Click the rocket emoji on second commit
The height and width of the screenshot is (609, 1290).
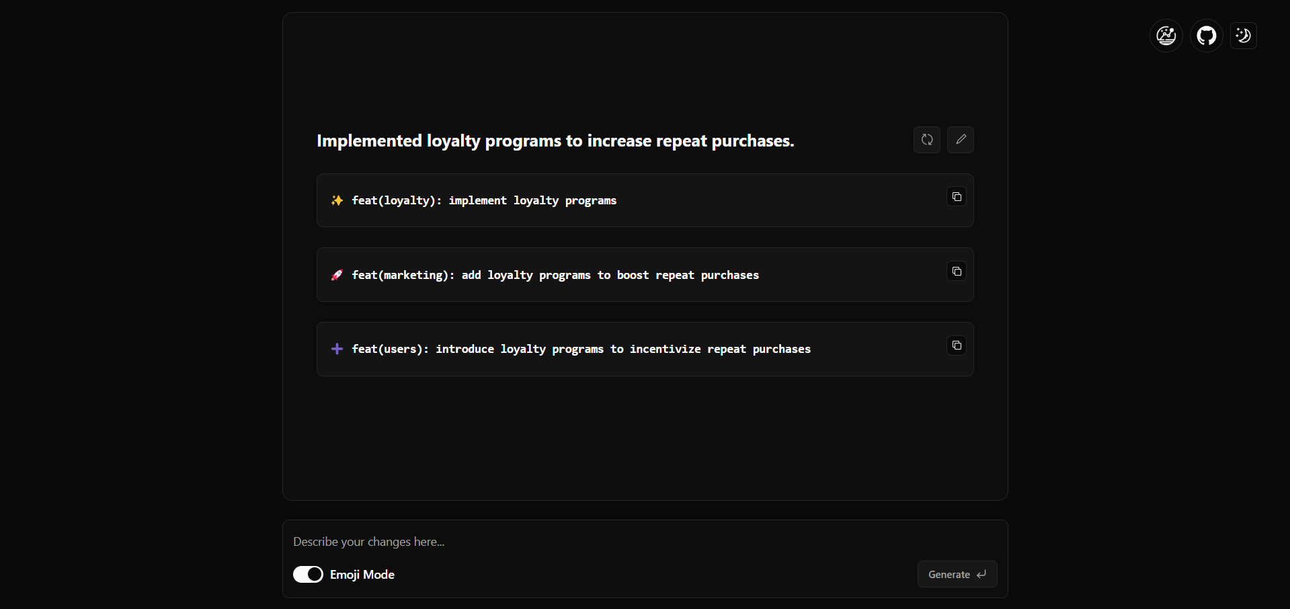tap(337, 275)
